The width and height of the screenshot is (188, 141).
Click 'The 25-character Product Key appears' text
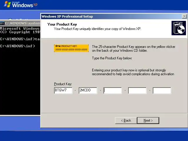point(134,48)
